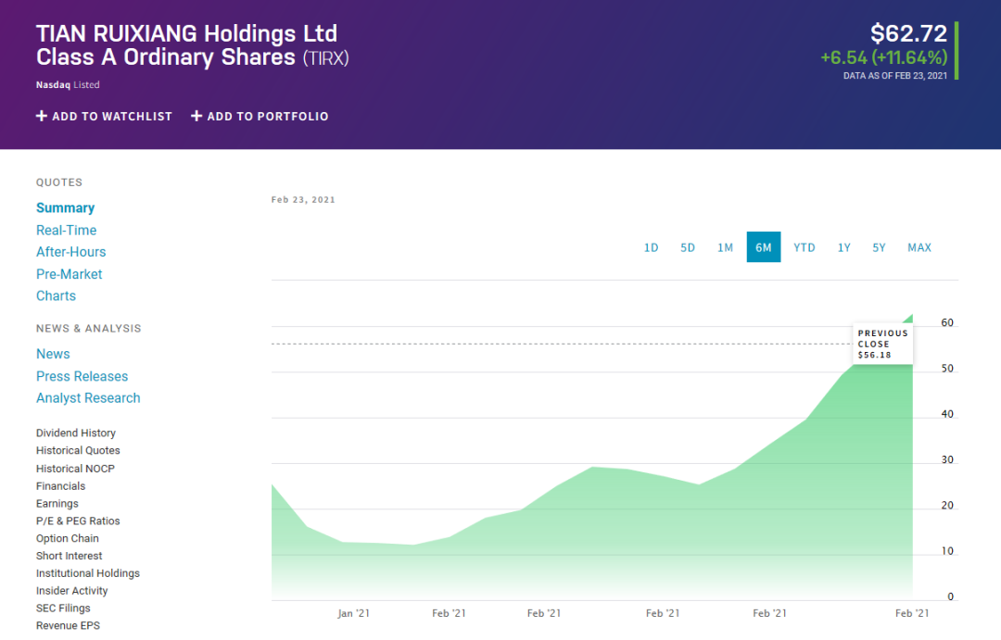Go to After-Hours quotes

pyautogui.click(x=70, y=252)
